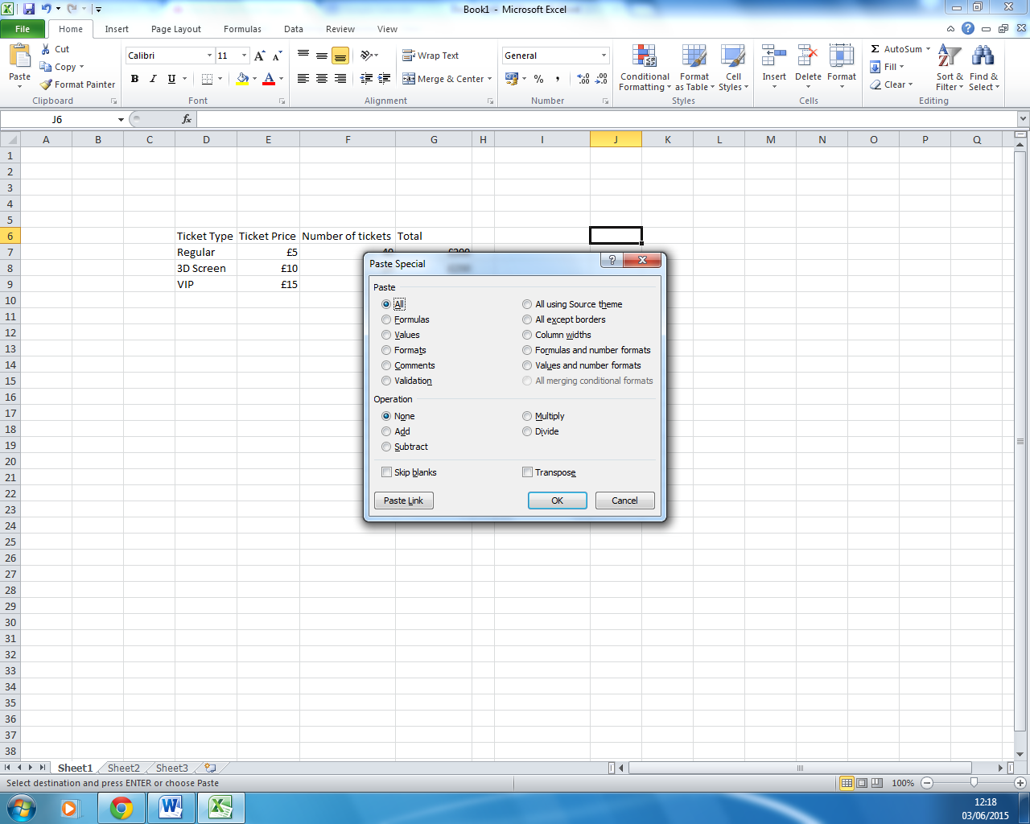This screenshot has height=824, width=1030.
Task: Click the Font Color swatch button
Action: click(269, 79)
